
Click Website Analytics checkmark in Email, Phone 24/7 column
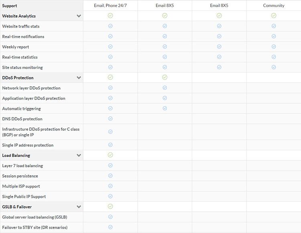(110, 16)
